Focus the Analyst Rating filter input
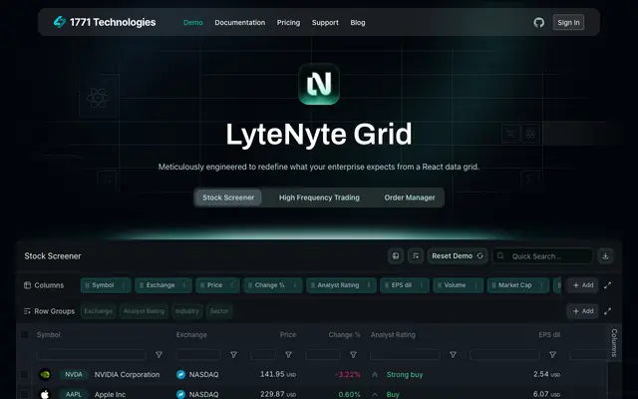 (405, 355)
